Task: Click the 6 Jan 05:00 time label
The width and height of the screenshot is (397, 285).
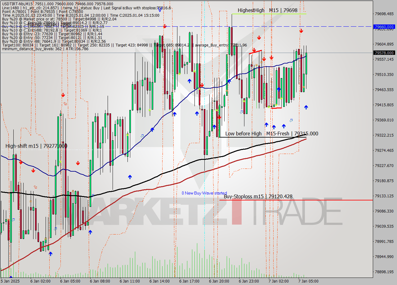Action: [x=70, y=281]
